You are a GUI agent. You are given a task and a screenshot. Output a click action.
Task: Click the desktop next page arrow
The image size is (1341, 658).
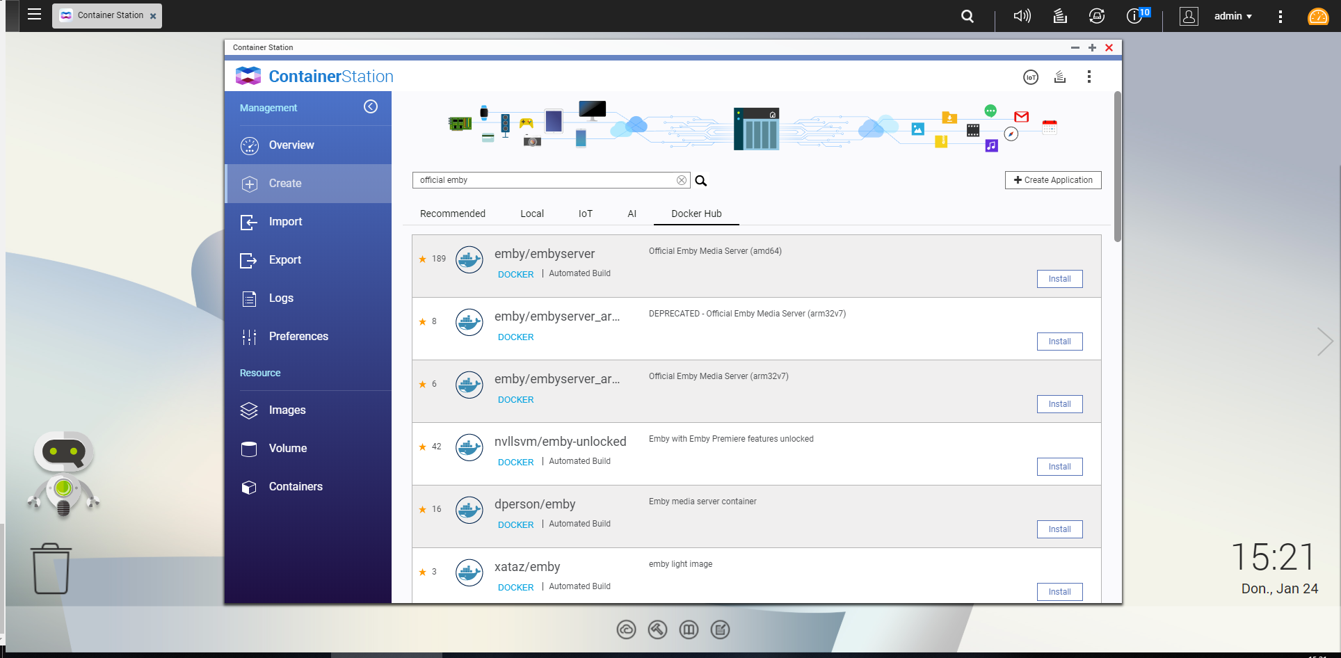1324,342
